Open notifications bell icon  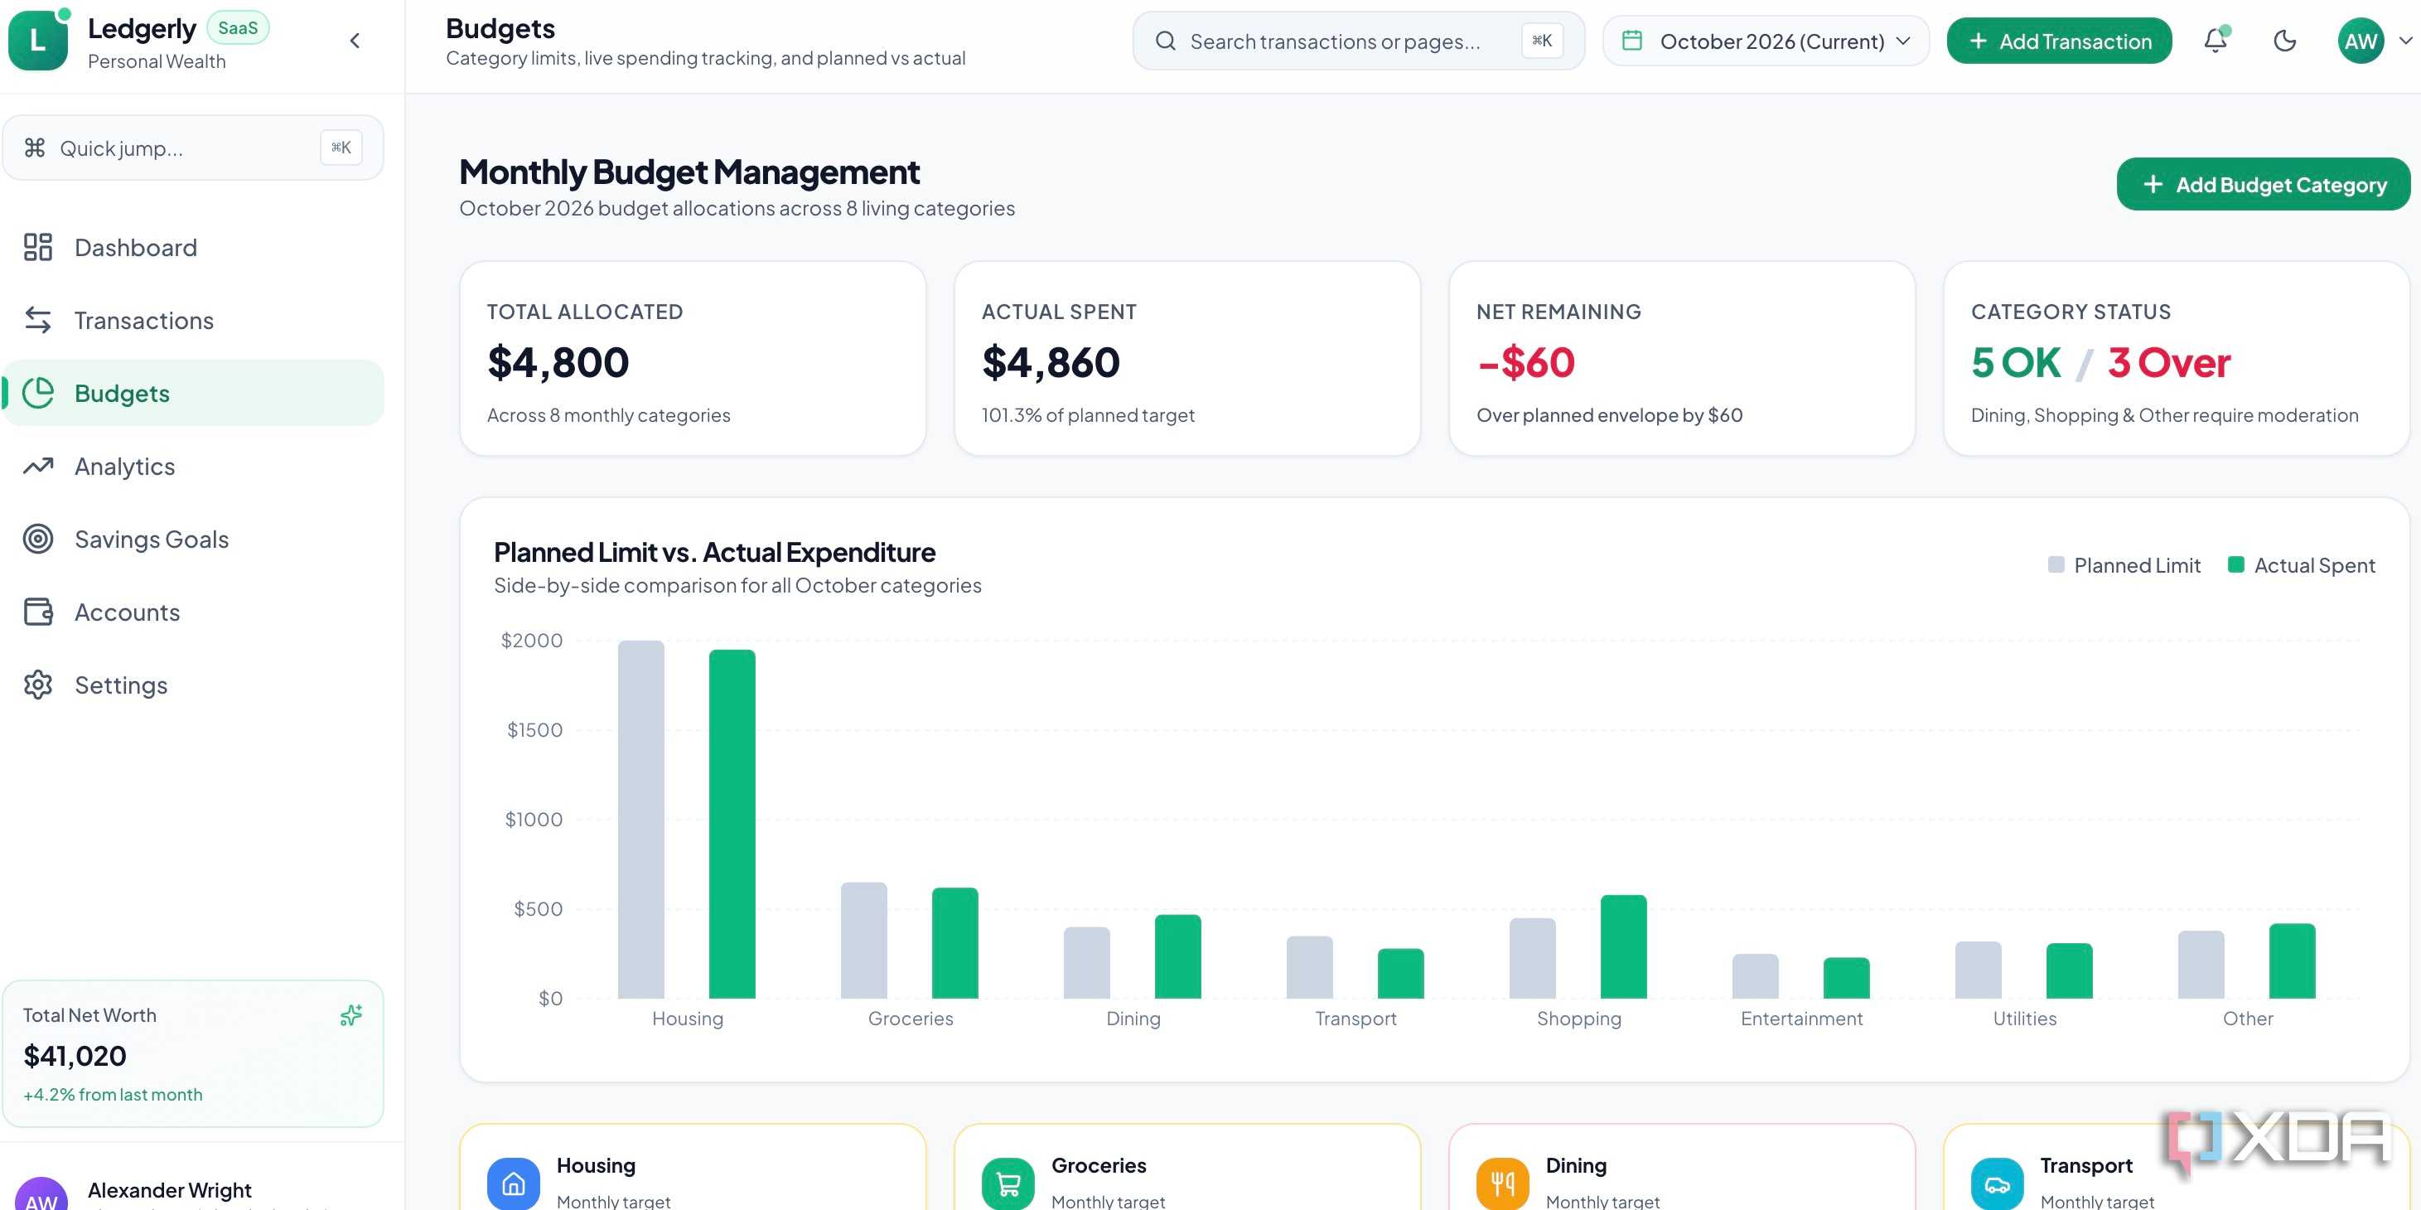[2216, 41]
